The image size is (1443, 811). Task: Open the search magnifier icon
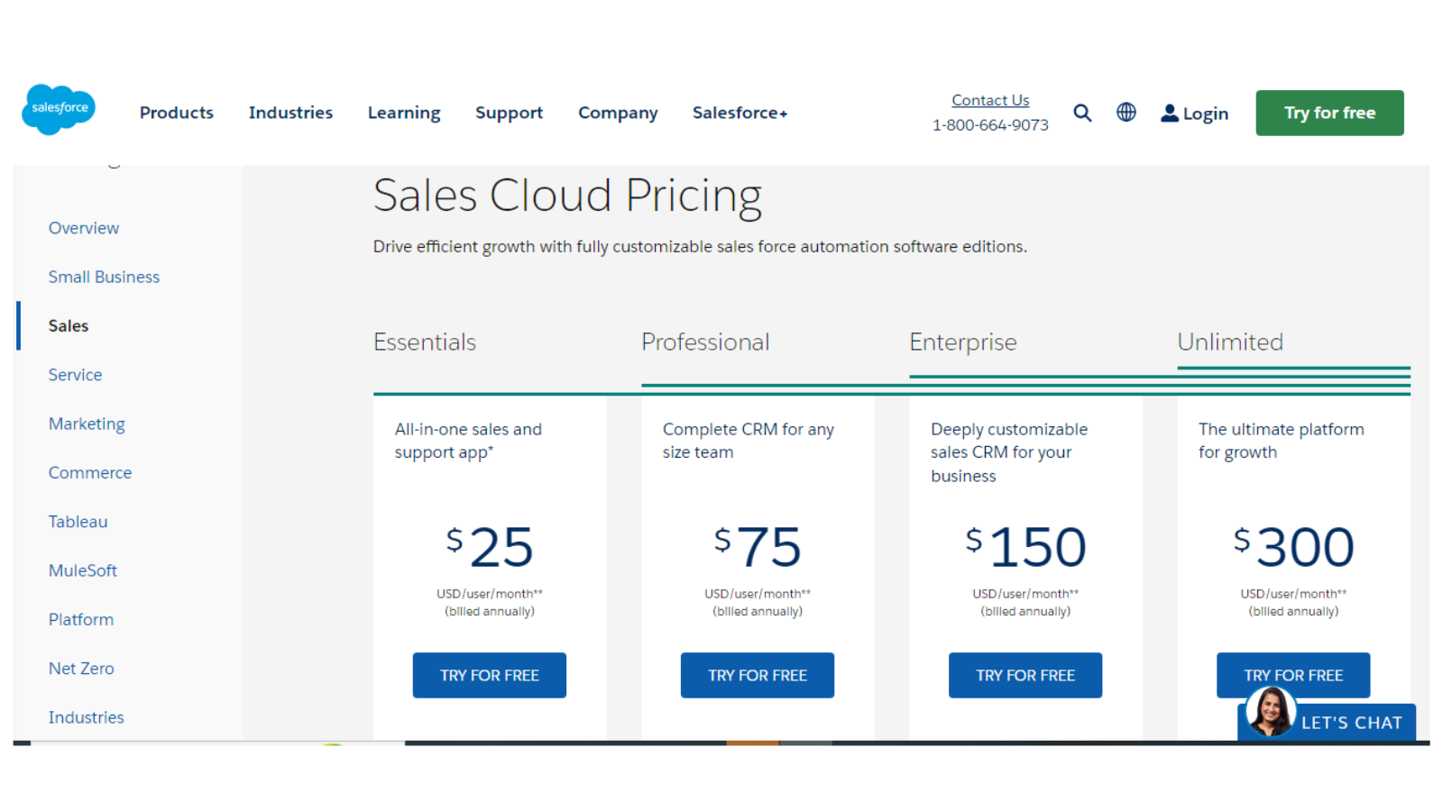(x=1082, y=113)
